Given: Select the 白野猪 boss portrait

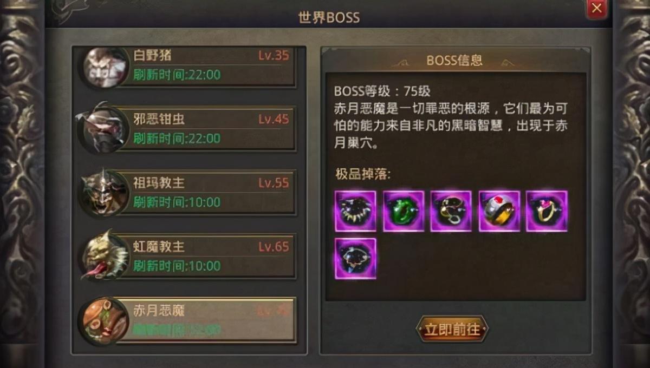Looking at the screenshot, I should click(105, 67).
